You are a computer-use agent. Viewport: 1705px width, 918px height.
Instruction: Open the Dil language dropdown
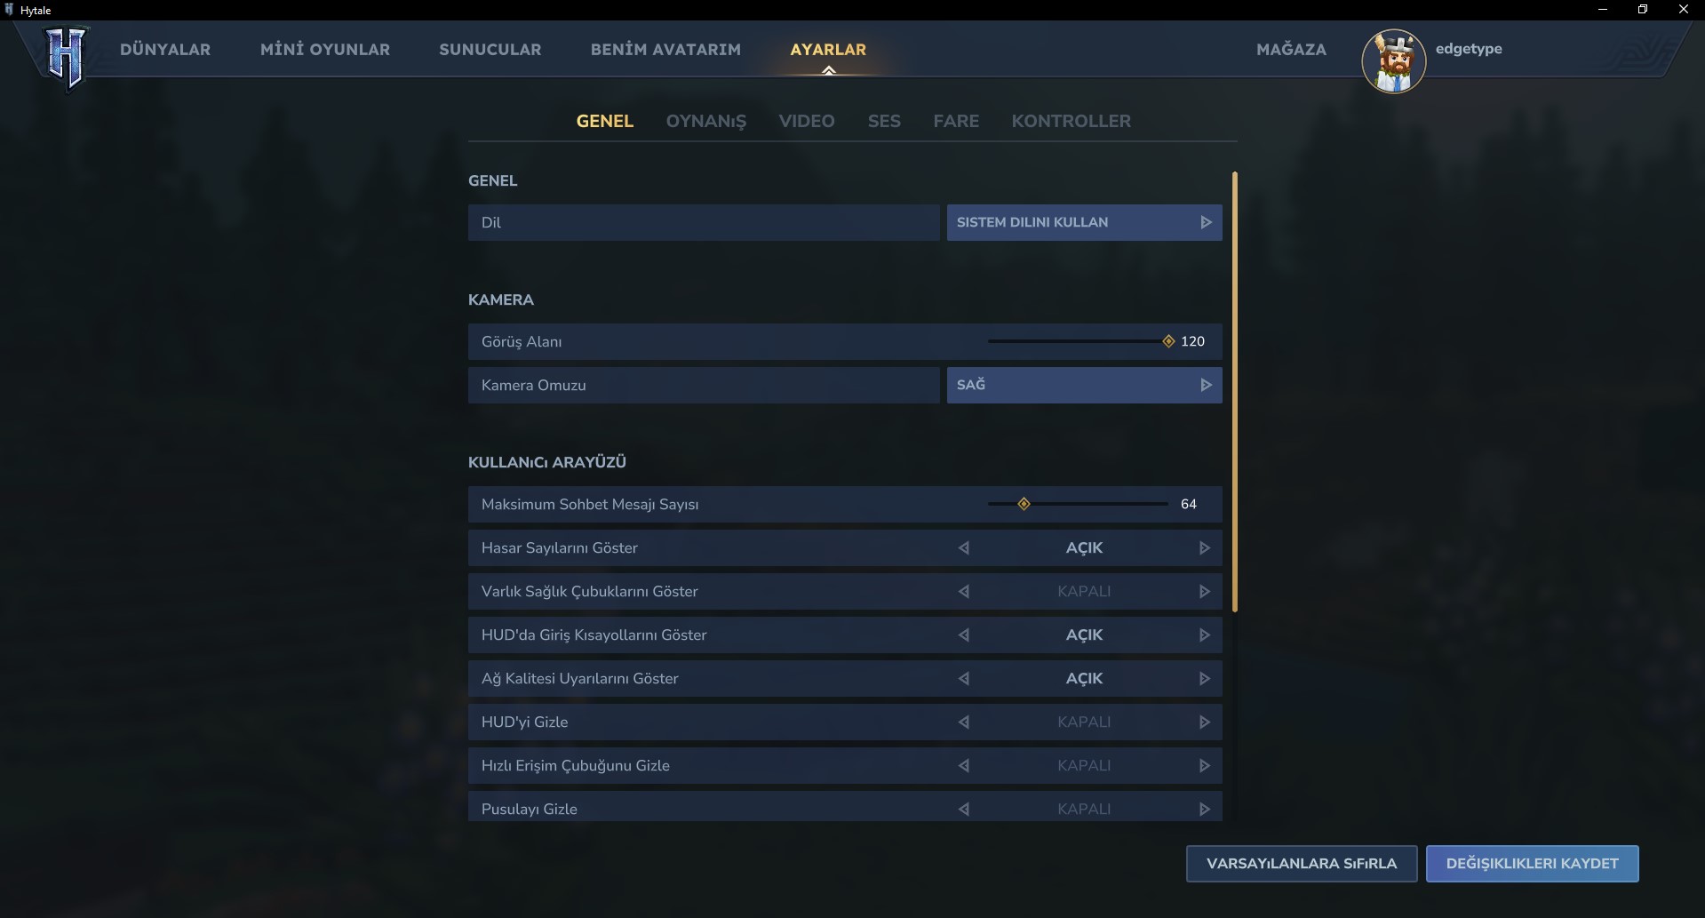click(1083, 223)
